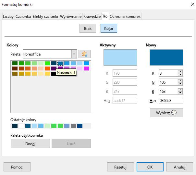Pick the periwinkle blue swatch in Ostatnie kolory
196x175 pixels.
pyautogui.click(x=67, y=126)
